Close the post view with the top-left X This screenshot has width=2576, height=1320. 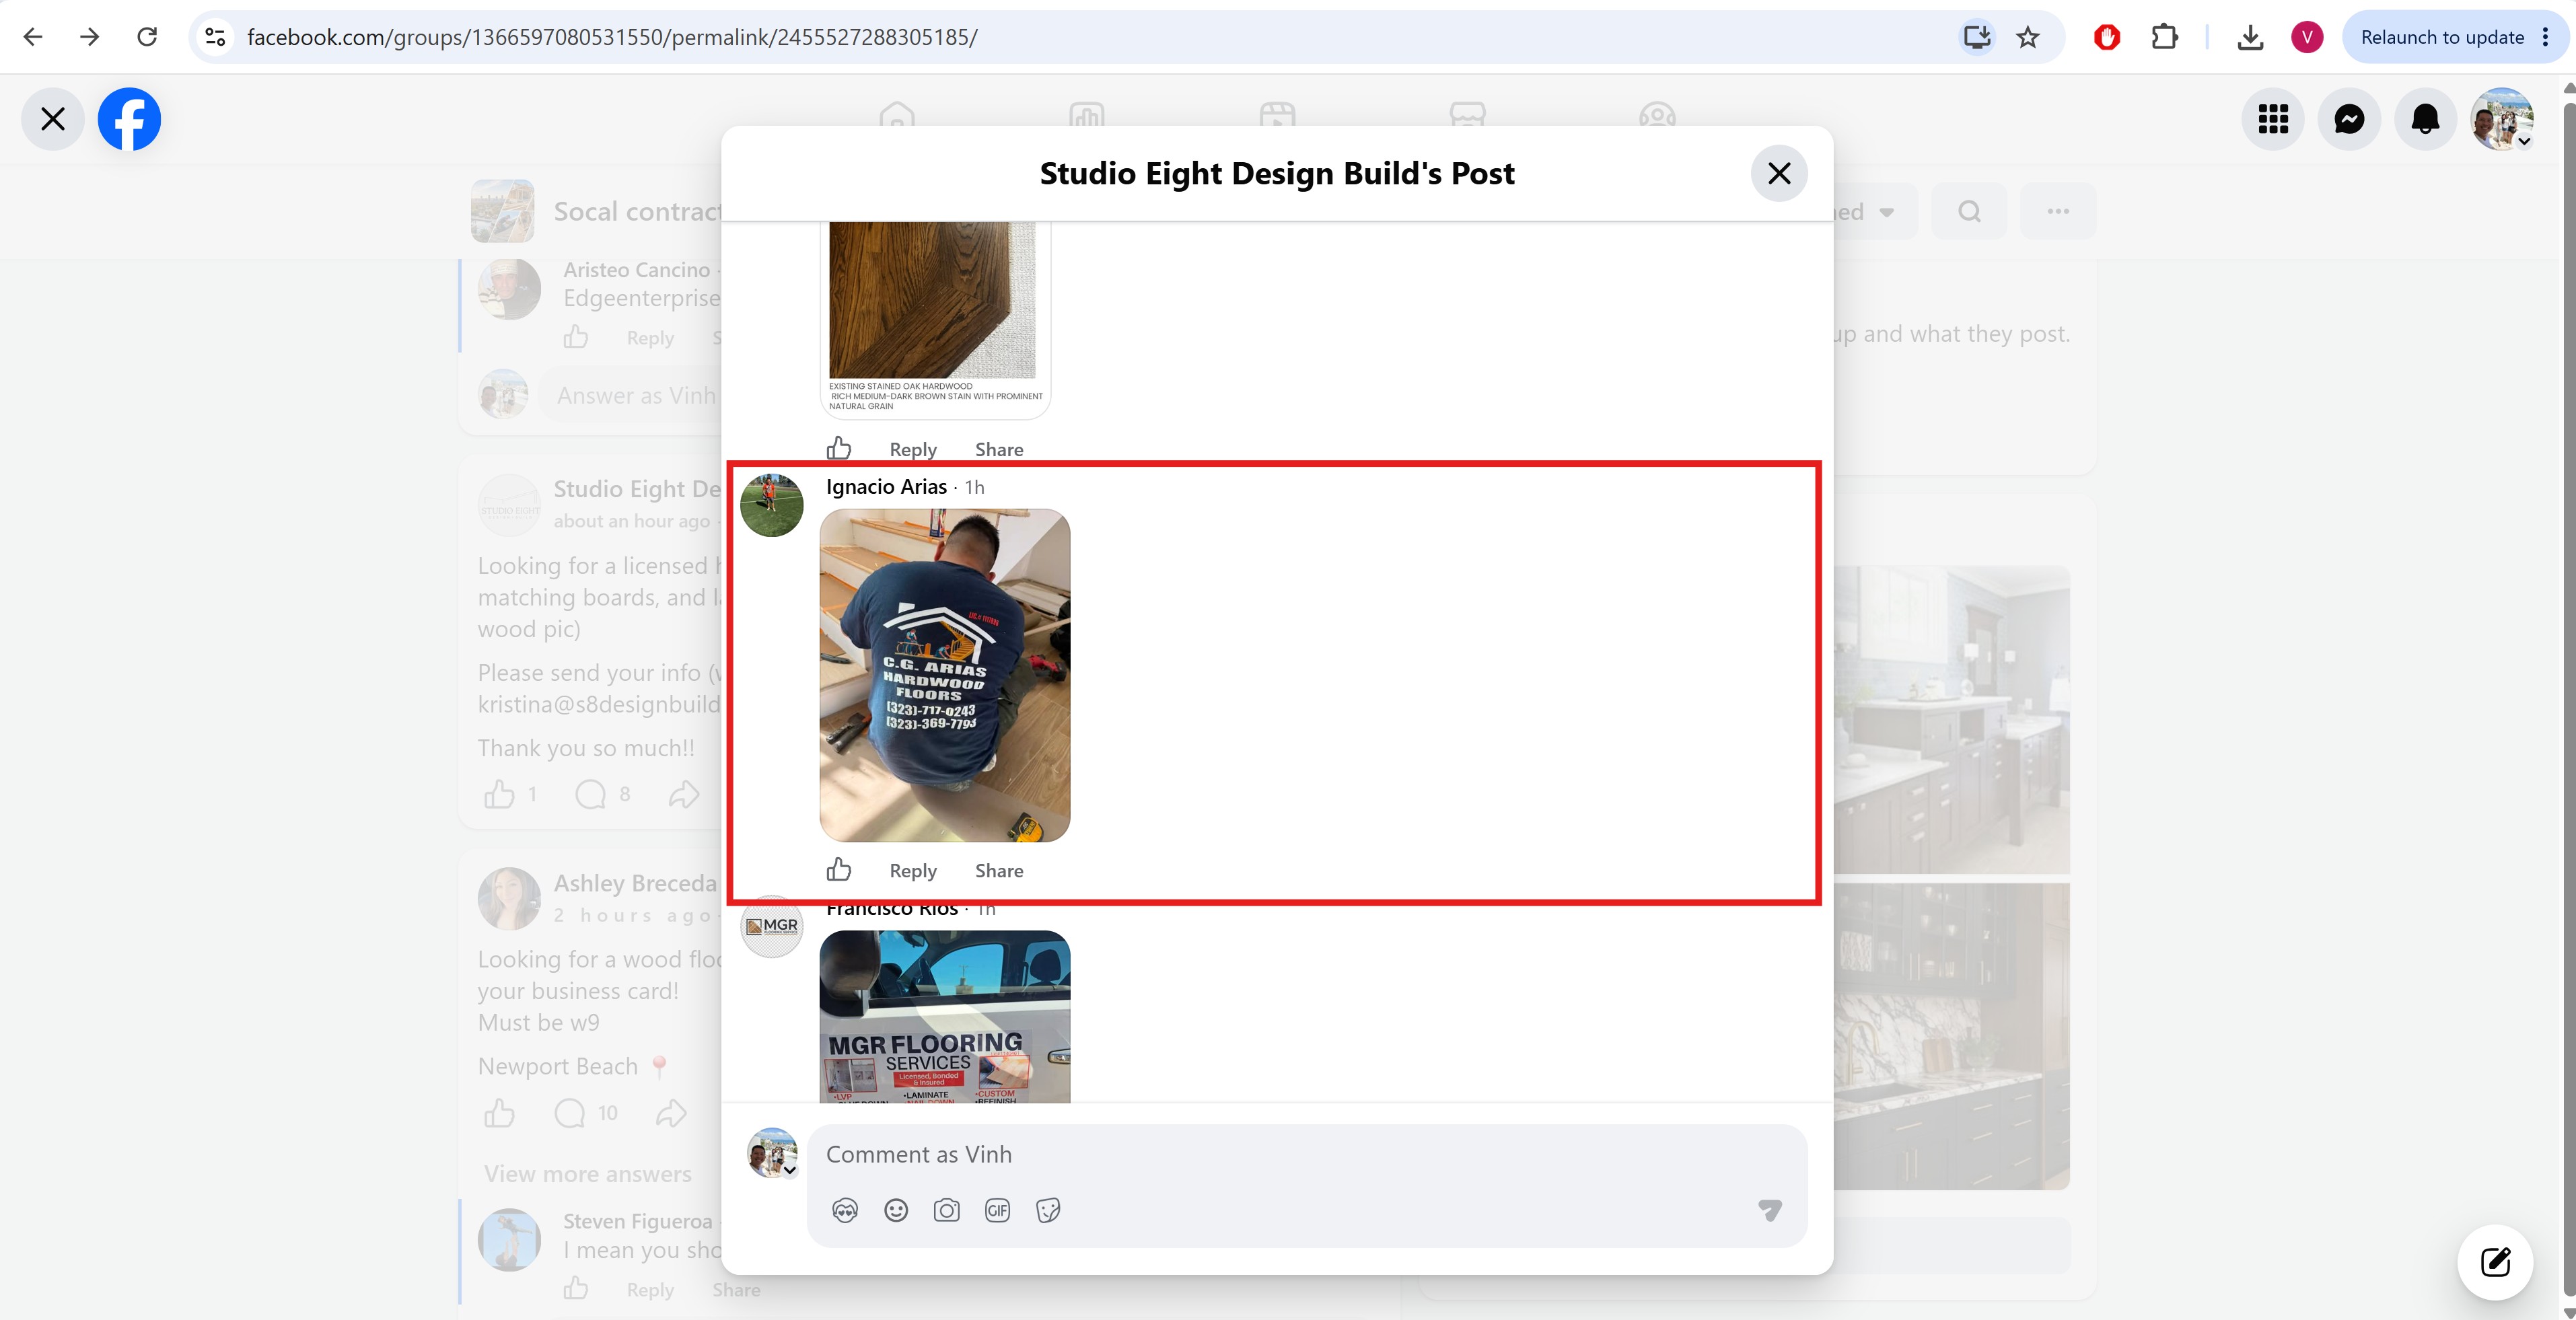pyautogui.click(x=53, y=119)
